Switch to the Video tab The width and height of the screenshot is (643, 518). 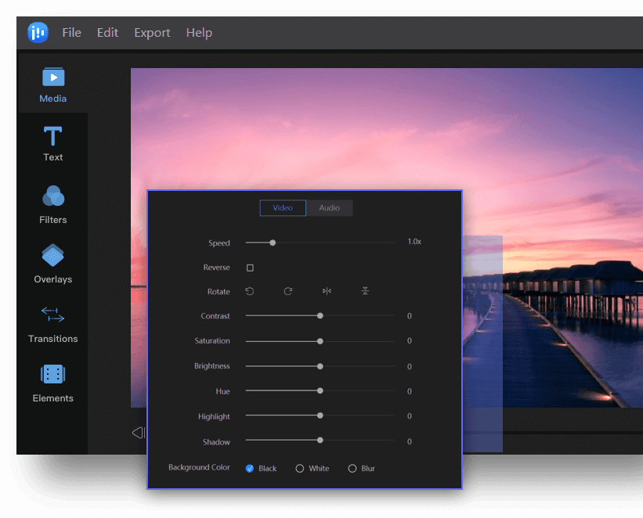[x=283, y=208]
